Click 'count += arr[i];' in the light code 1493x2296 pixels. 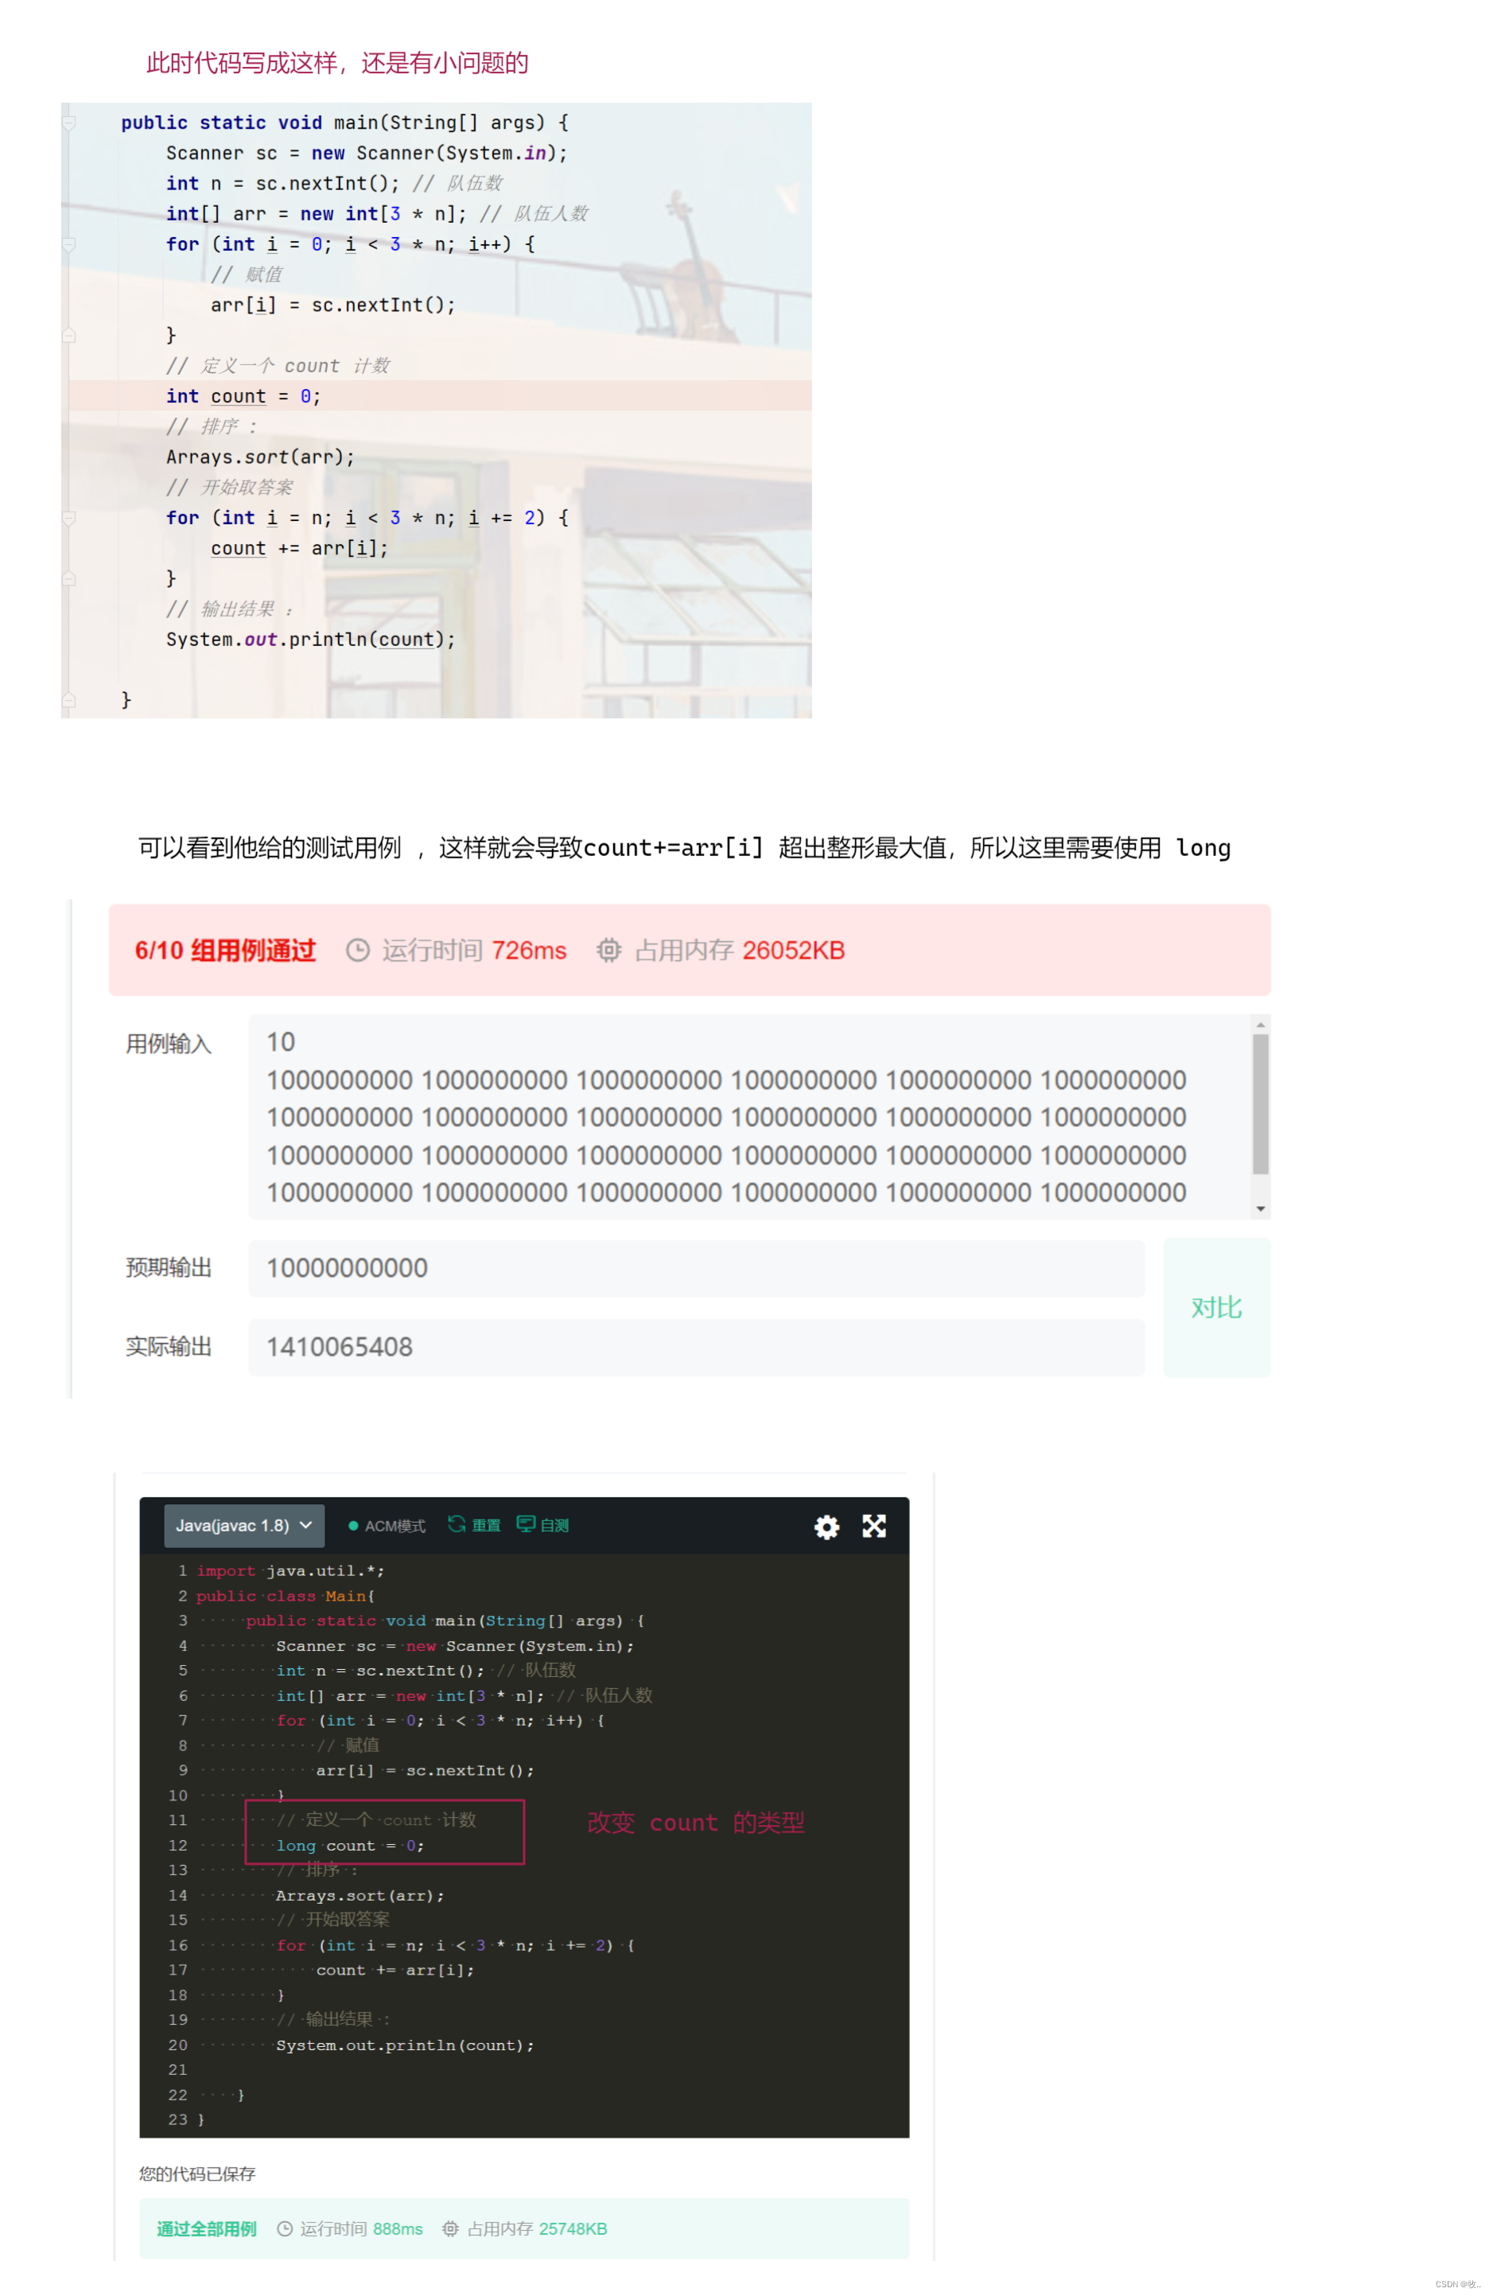300,549
